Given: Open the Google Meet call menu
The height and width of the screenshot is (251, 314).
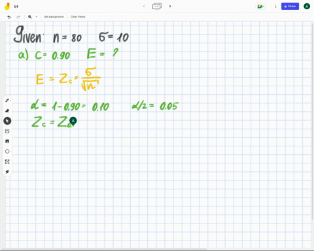Looking at the screenshot, I should (260, 7).
